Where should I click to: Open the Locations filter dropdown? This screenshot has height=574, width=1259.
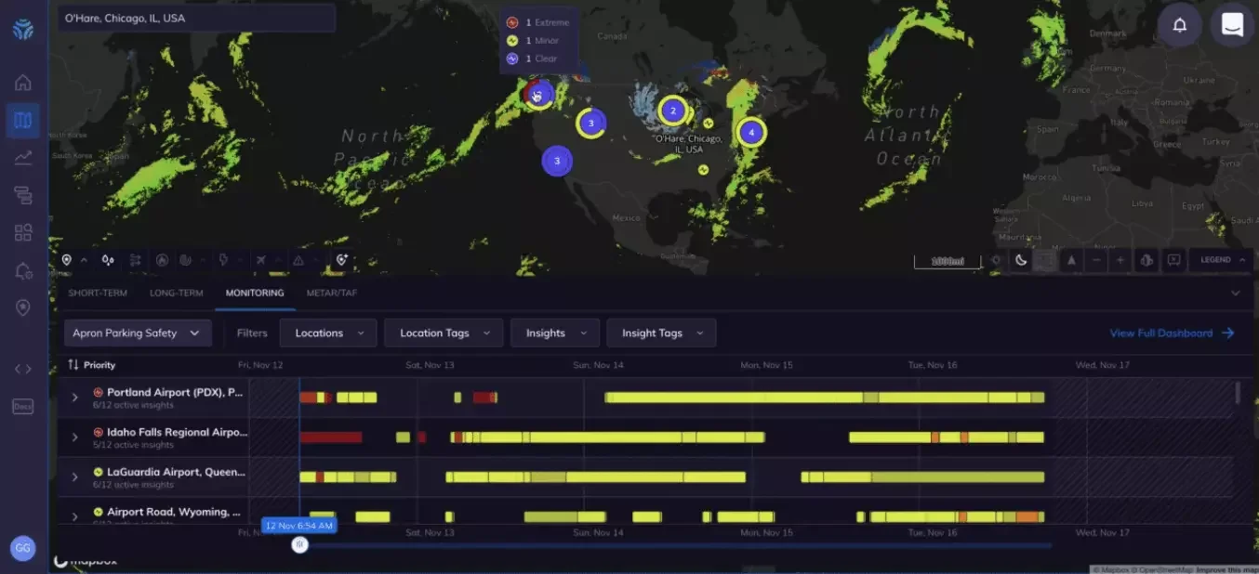(x=327, y=333)
